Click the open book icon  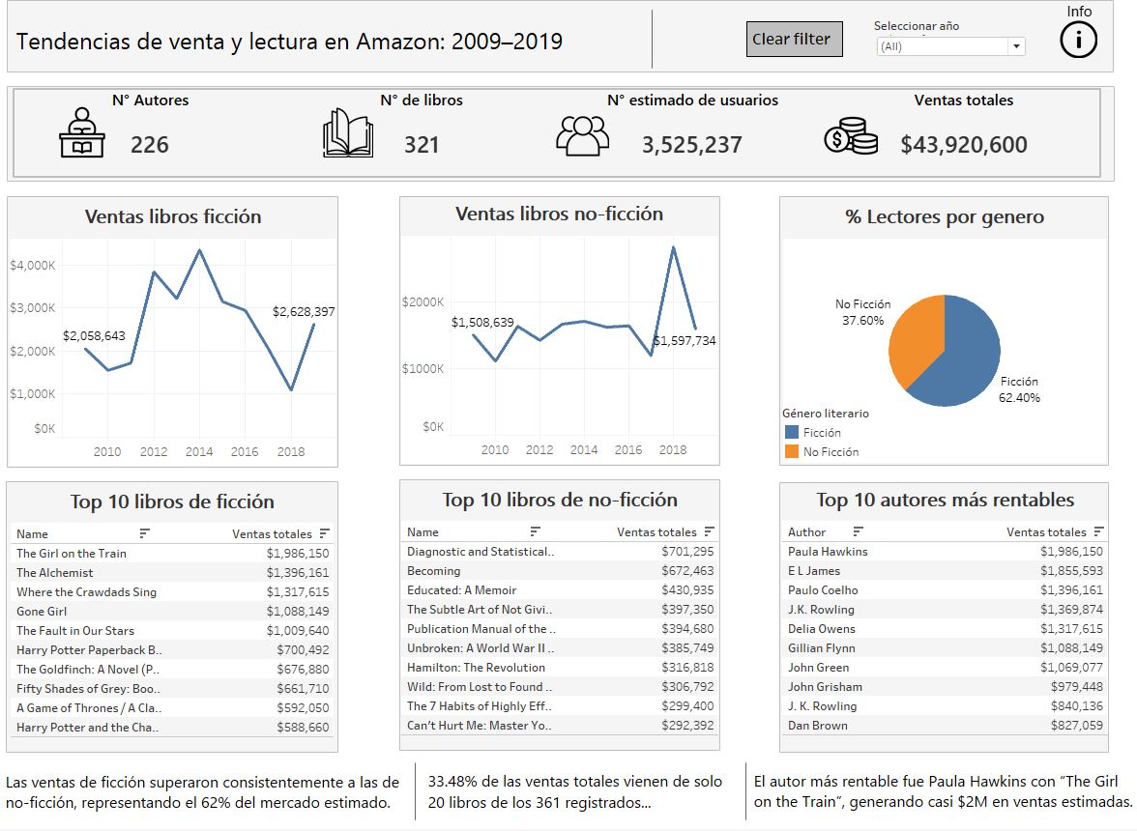click(x=348, y=133)
